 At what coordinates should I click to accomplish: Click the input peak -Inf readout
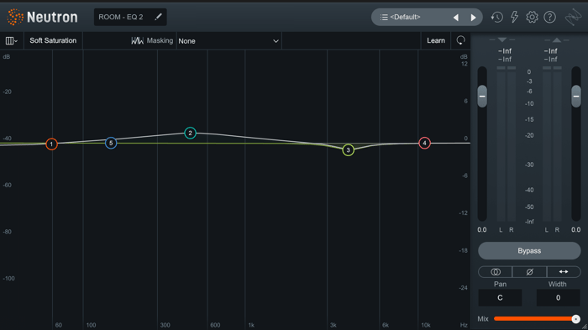point(505,51)
